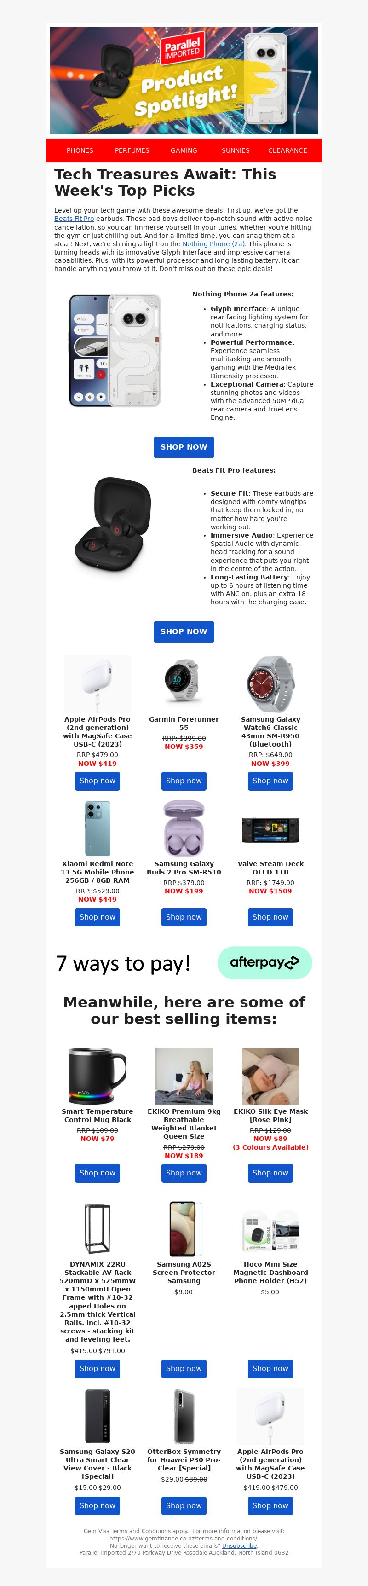Go to the GAMING category

[x=184, y=150]
